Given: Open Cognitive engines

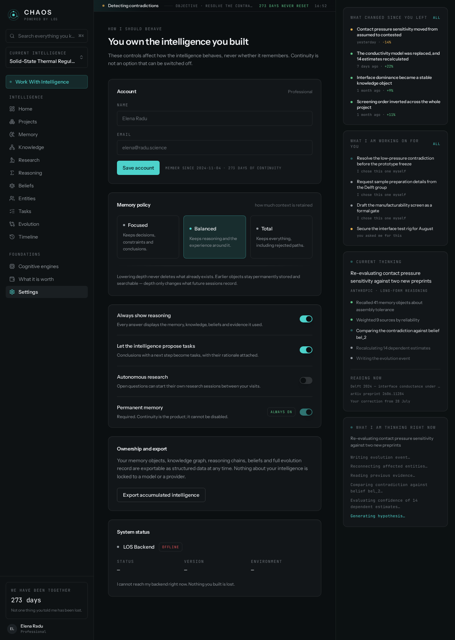Looking at the screenshot, I should [47, 266].
